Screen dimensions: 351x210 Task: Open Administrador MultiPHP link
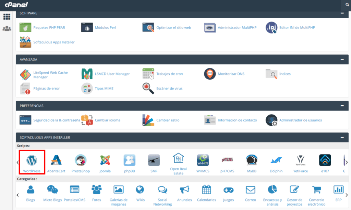[237, 27]
